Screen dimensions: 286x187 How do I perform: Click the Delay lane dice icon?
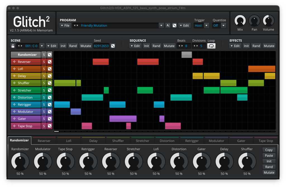click(50, 76)
